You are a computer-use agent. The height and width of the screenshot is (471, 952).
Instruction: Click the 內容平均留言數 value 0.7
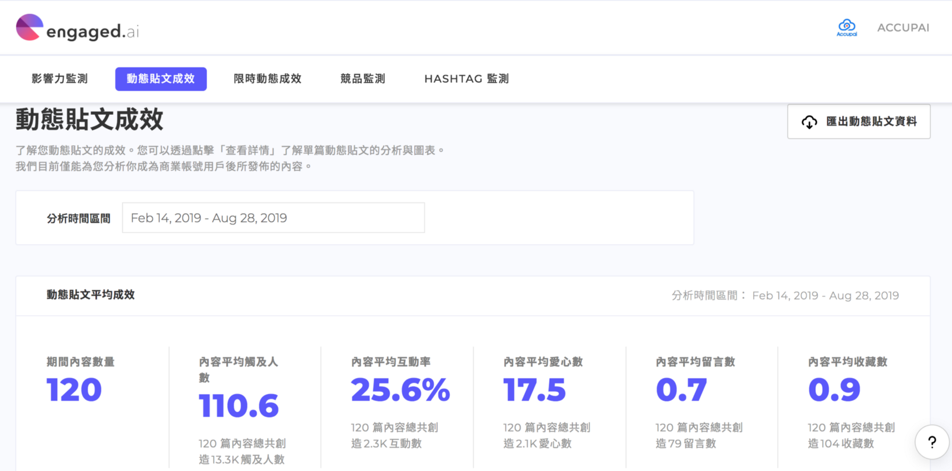click(681, 391)
